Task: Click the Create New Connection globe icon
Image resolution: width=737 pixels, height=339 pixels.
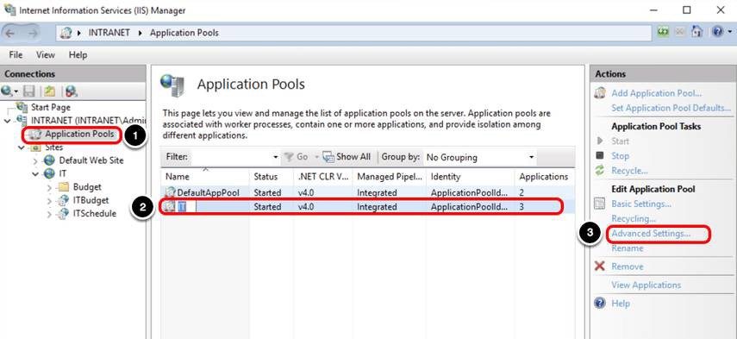Action: pos(8,91)
